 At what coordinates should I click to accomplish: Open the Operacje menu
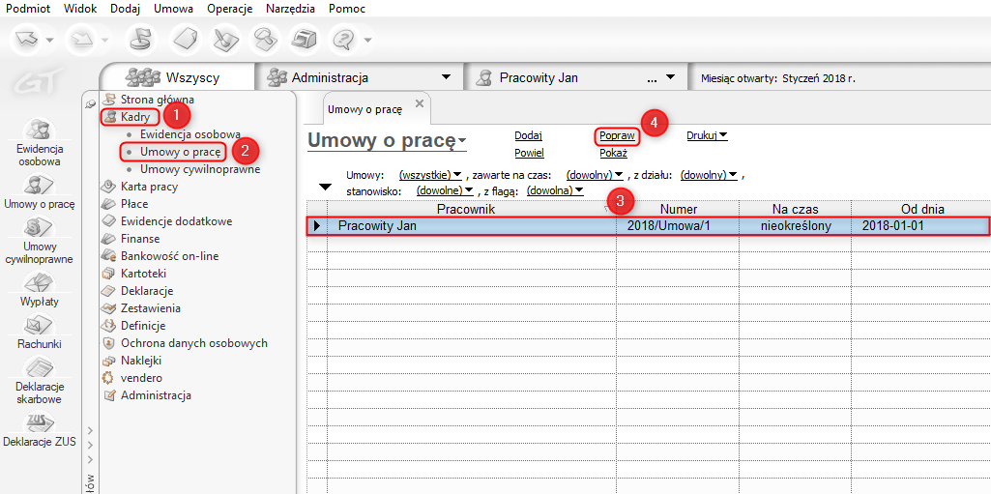coord(229,9)
